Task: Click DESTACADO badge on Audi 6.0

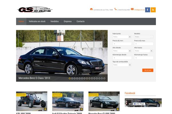Action: click(57, 95)
